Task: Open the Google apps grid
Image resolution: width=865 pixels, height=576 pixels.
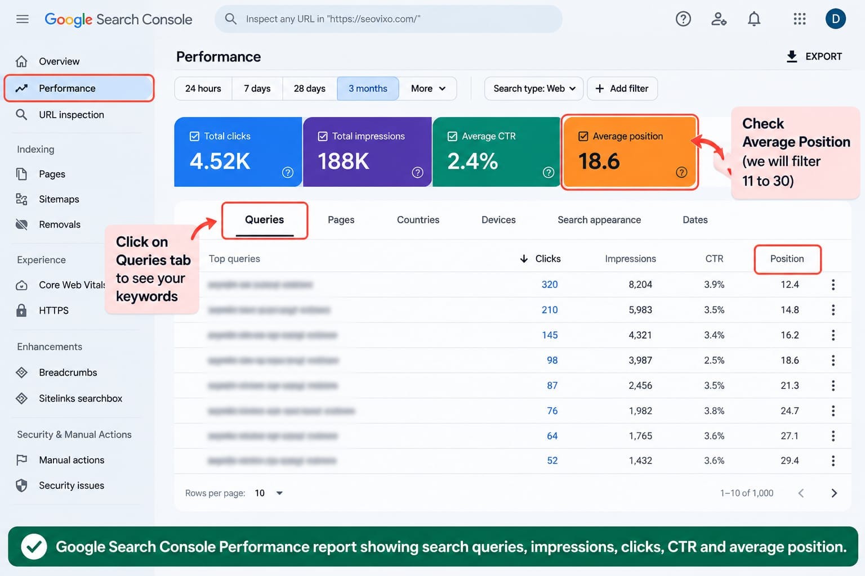Action: click(x=800, y=19)
